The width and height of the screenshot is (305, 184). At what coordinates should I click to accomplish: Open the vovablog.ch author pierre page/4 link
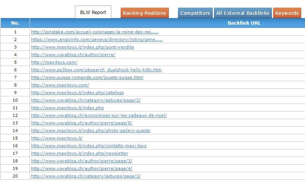point(82,168)
